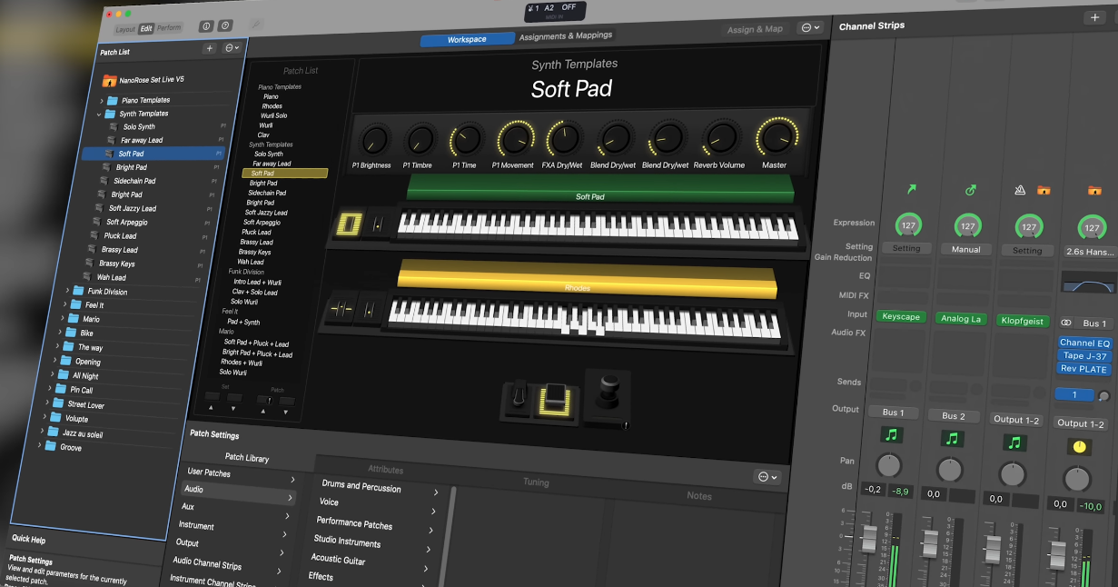The image size is (1118, 587).
Task: Click the P1 Brightness knob
Action: pos(373,139)
